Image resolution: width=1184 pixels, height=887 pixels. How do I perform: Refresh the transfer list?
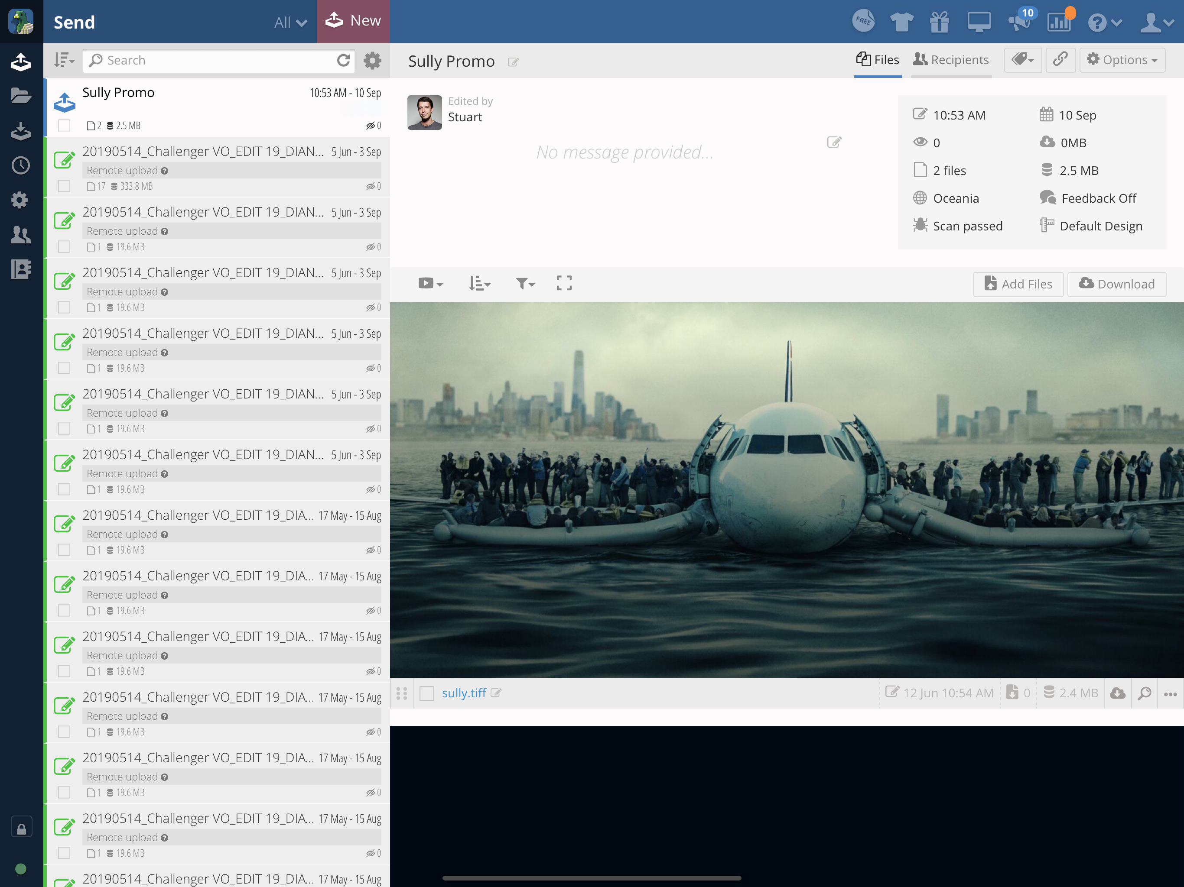click(344, 61)
